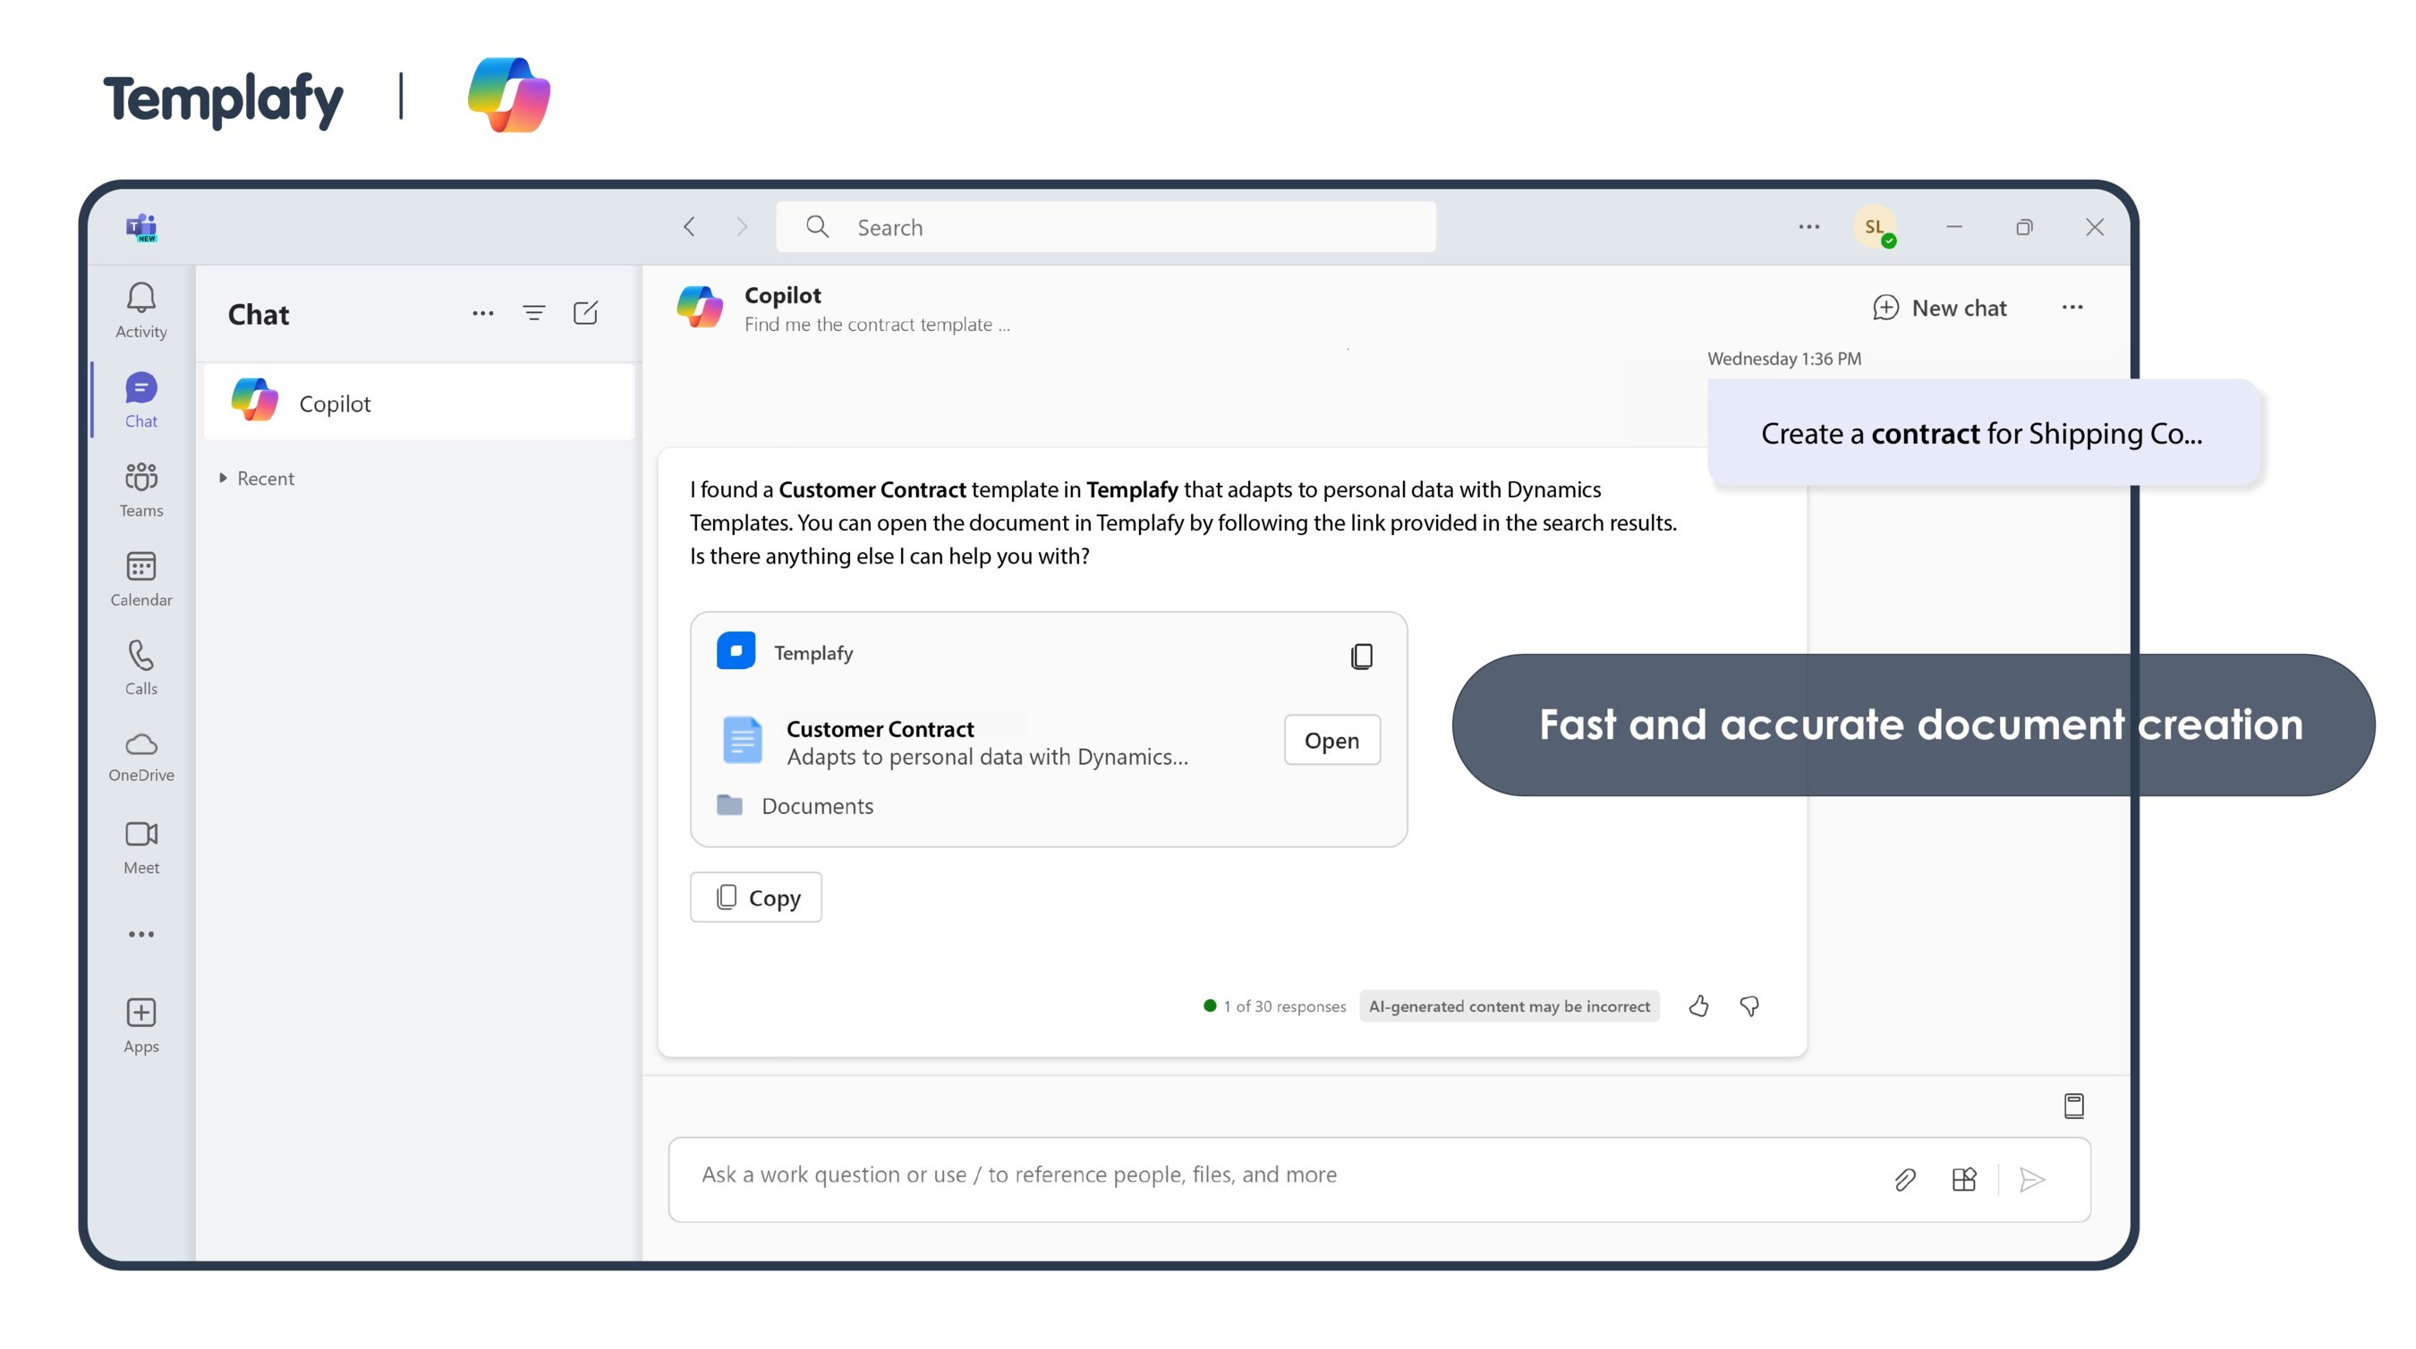The height and width of the screenshot is (1349, 2416).
Task: Attach a file with paperclip icon
Action: (1904, 1179)
